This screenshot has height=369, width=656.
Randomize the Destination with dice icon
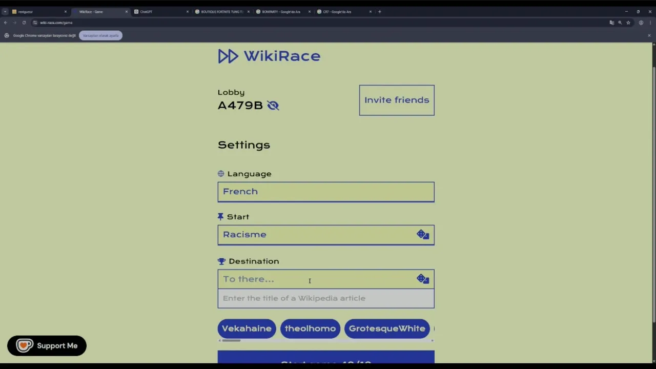pos(423,279)
